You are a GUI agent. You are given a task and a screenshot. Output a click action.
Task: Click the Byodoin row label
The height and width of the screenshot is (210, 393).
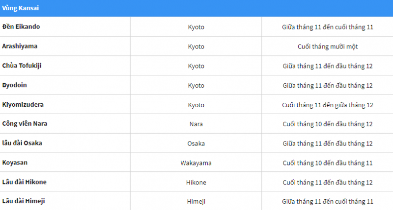pos(14,85)
